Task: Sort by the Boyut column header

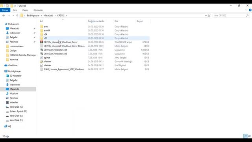Action: [x=140, y=21]
